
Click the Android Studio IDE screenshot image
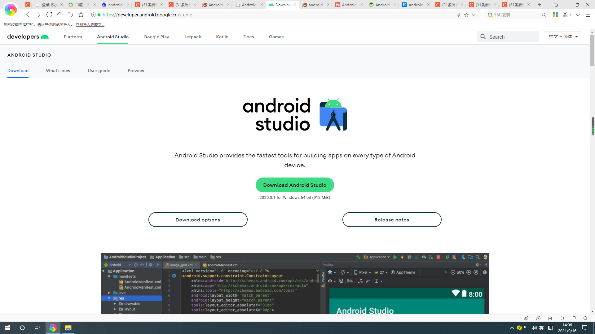tap(295, 284)
